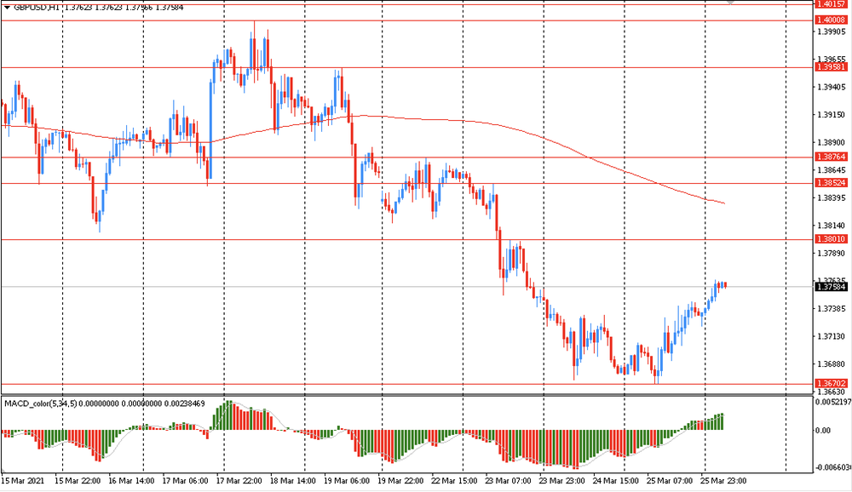This screenshot has width=852, height=492.
Task: Click the 15 Mar 2021 time label
Action: (x=22, y=481)
